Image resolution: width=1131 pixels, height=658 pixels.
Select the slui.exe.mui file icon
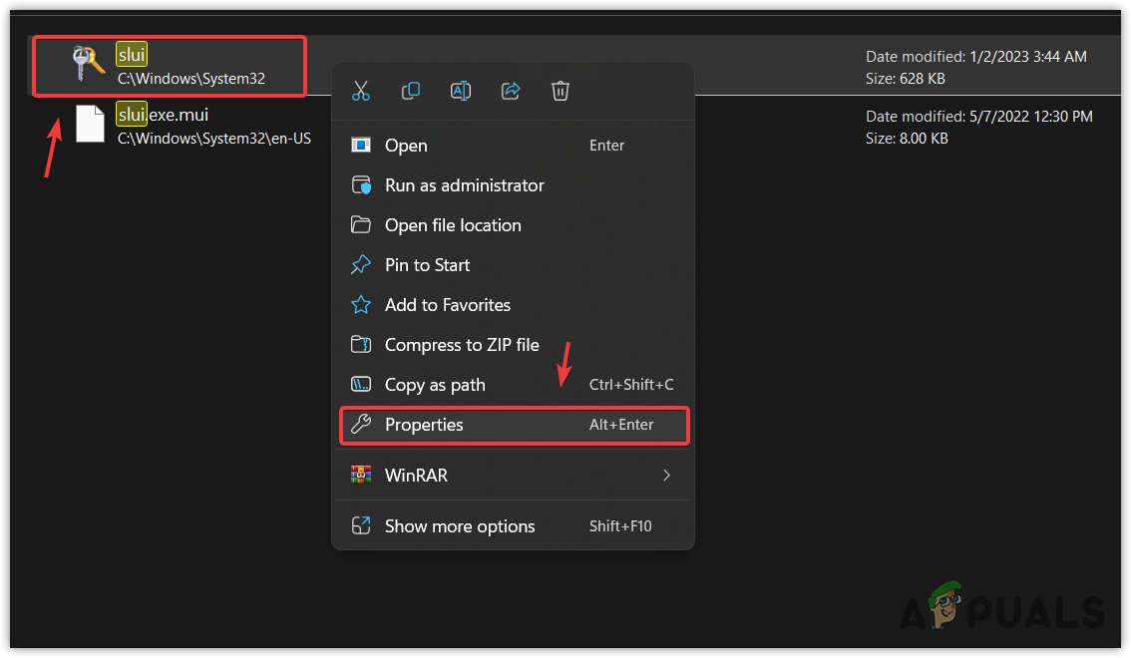coord(90,125)
